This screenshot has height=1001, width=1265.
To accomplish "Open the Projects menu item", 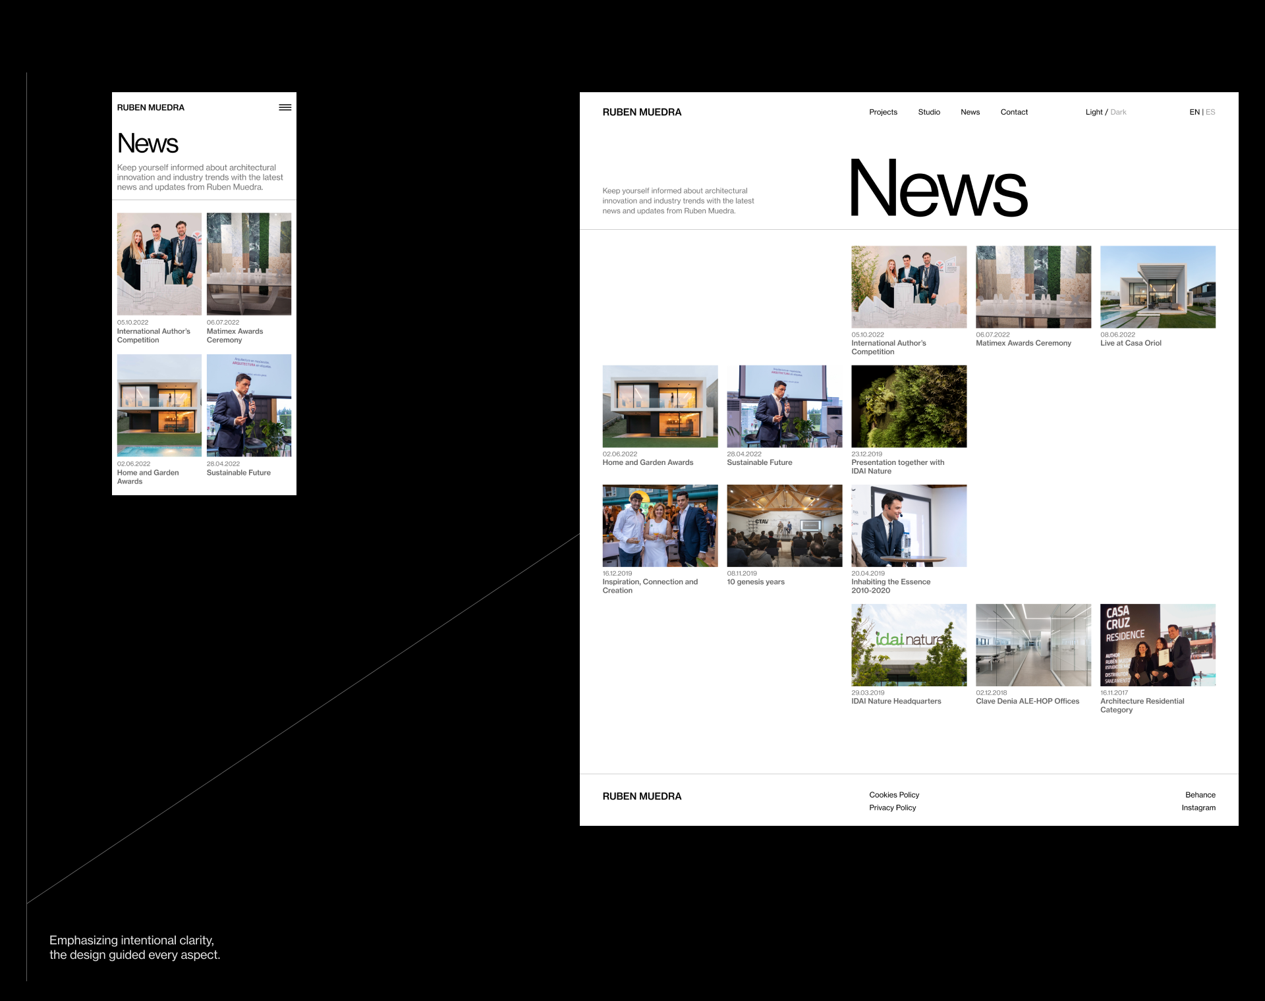I will pyautogui.click(x=883, y=112).
